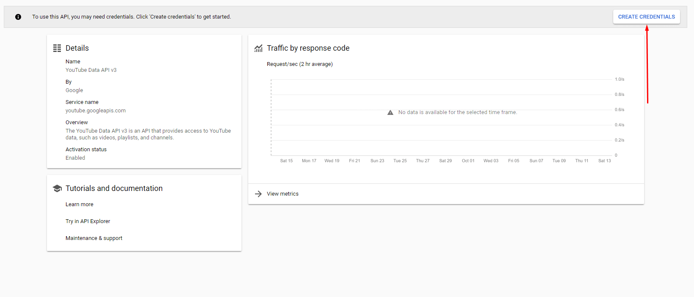Click the 0.6/s axis value
The height and width of the screenshot is (297, 694).
pos(620,110)
